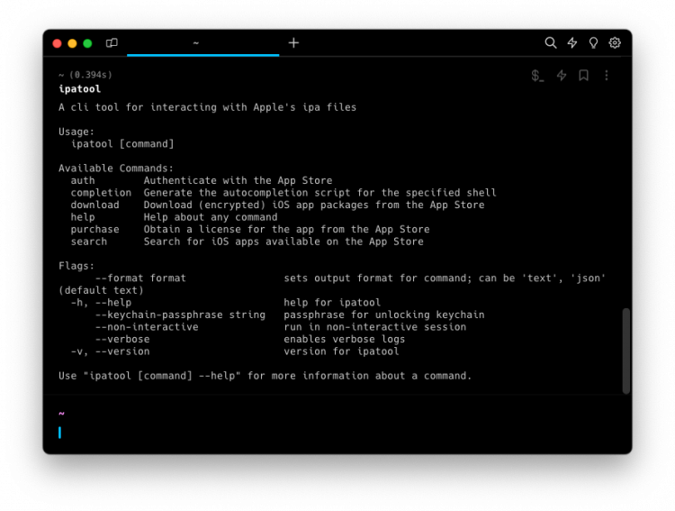Click the pink tilde prompt directory
This screenshot has height=511, width=675.
[61, 413]
